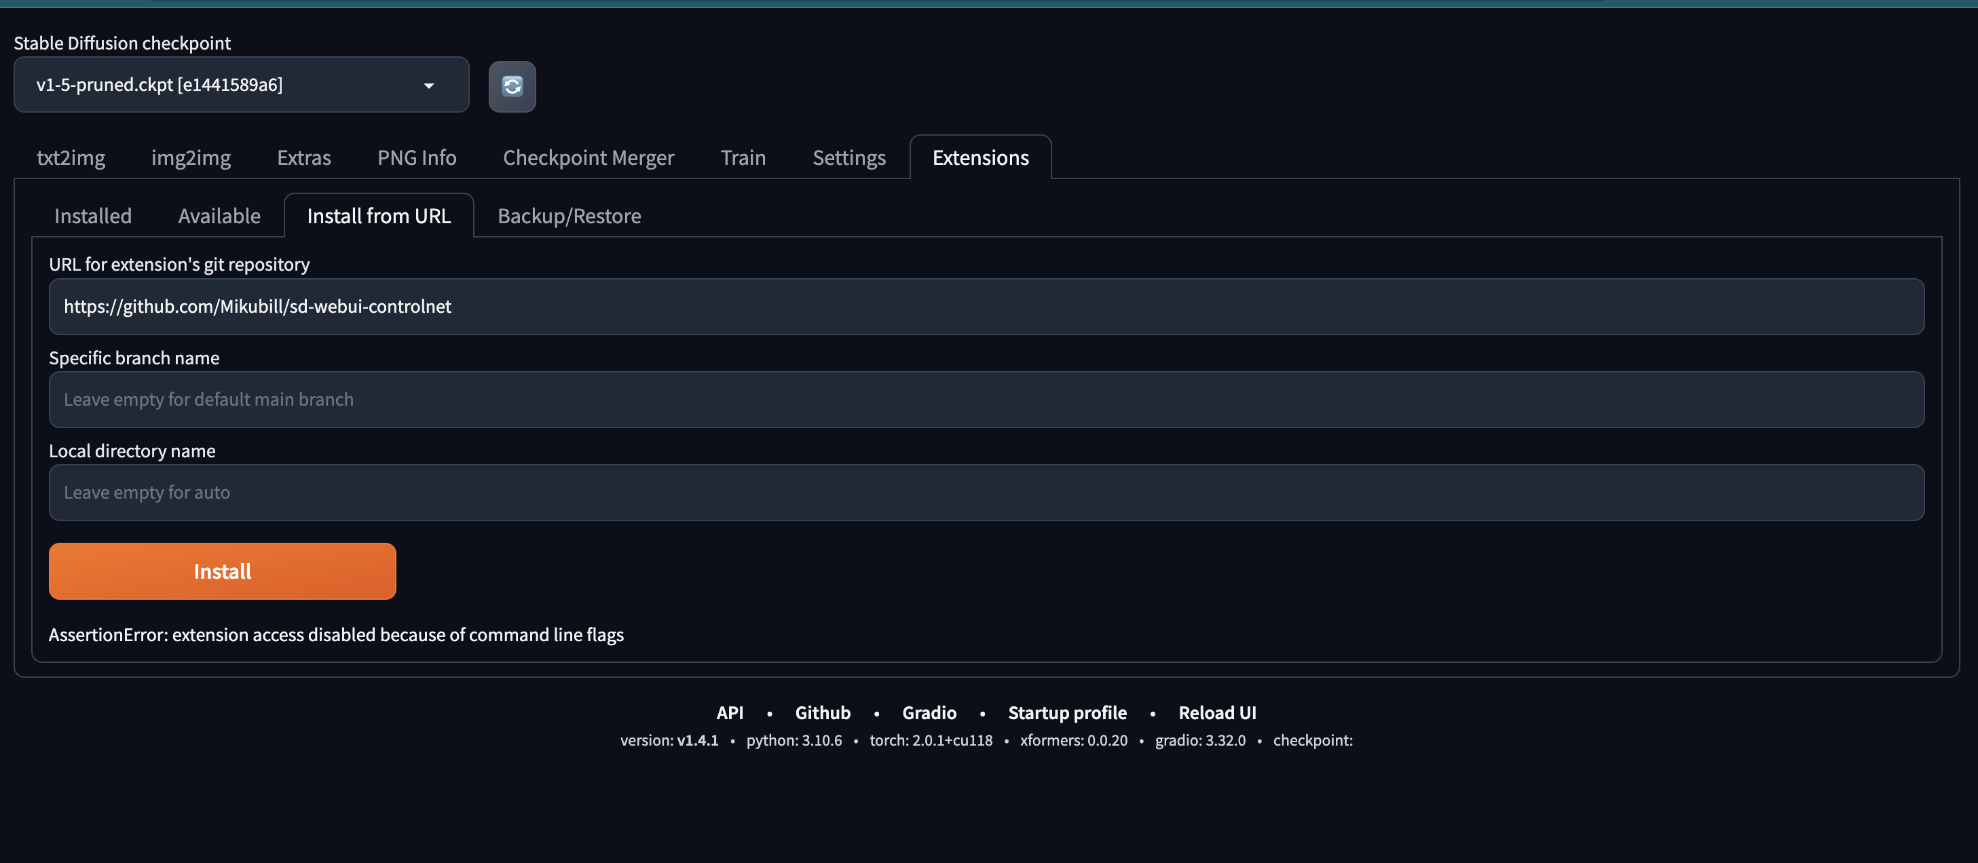Click the checkpoint: footer text
Screen dimensions: 1978x863
coord(1313,740)
